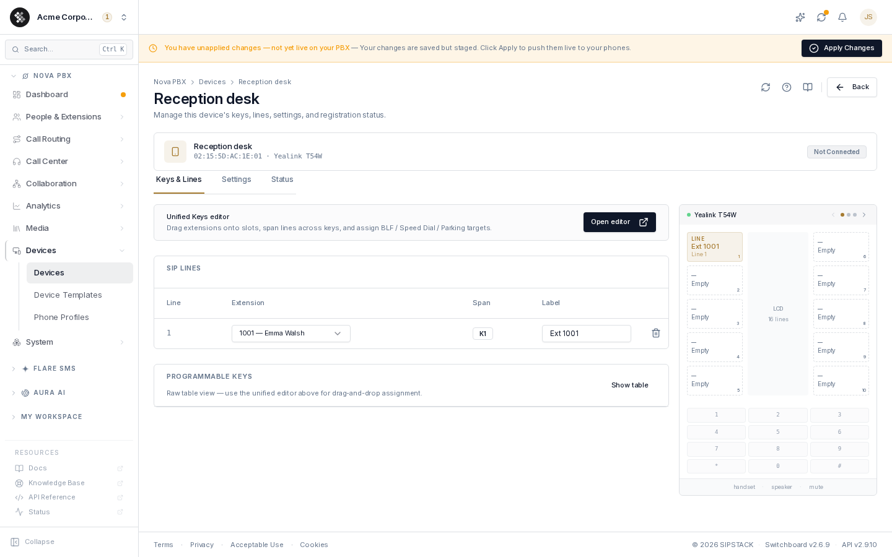Screen dimensions: 892x557
Task: Open Phone Profiles in sidebar
Action: click(79, 317)
